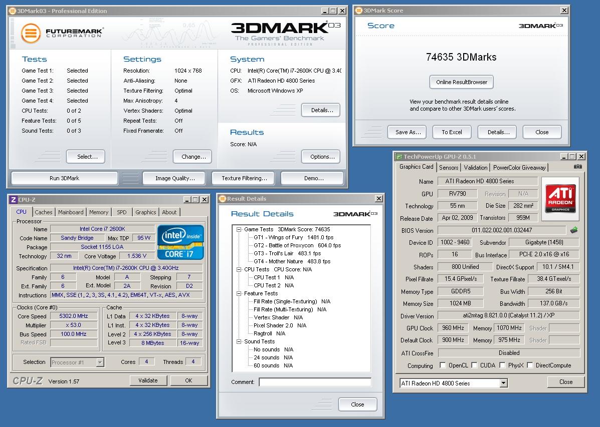Switch to the Caches tab in CPU-Z
This screenshot has width=600, height=427.
43,212
